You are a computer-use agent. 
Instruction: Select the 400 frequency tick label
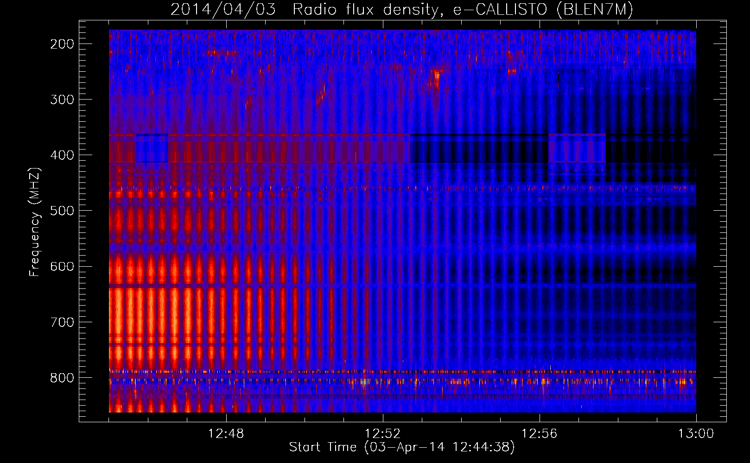pyautogui.click(x=62, y=155)
